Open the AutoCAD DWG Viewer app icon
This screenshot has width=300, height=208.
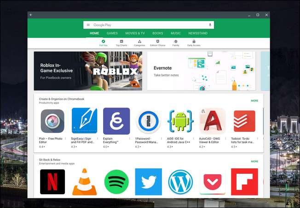pyautogui.click(x=213, y=121)
